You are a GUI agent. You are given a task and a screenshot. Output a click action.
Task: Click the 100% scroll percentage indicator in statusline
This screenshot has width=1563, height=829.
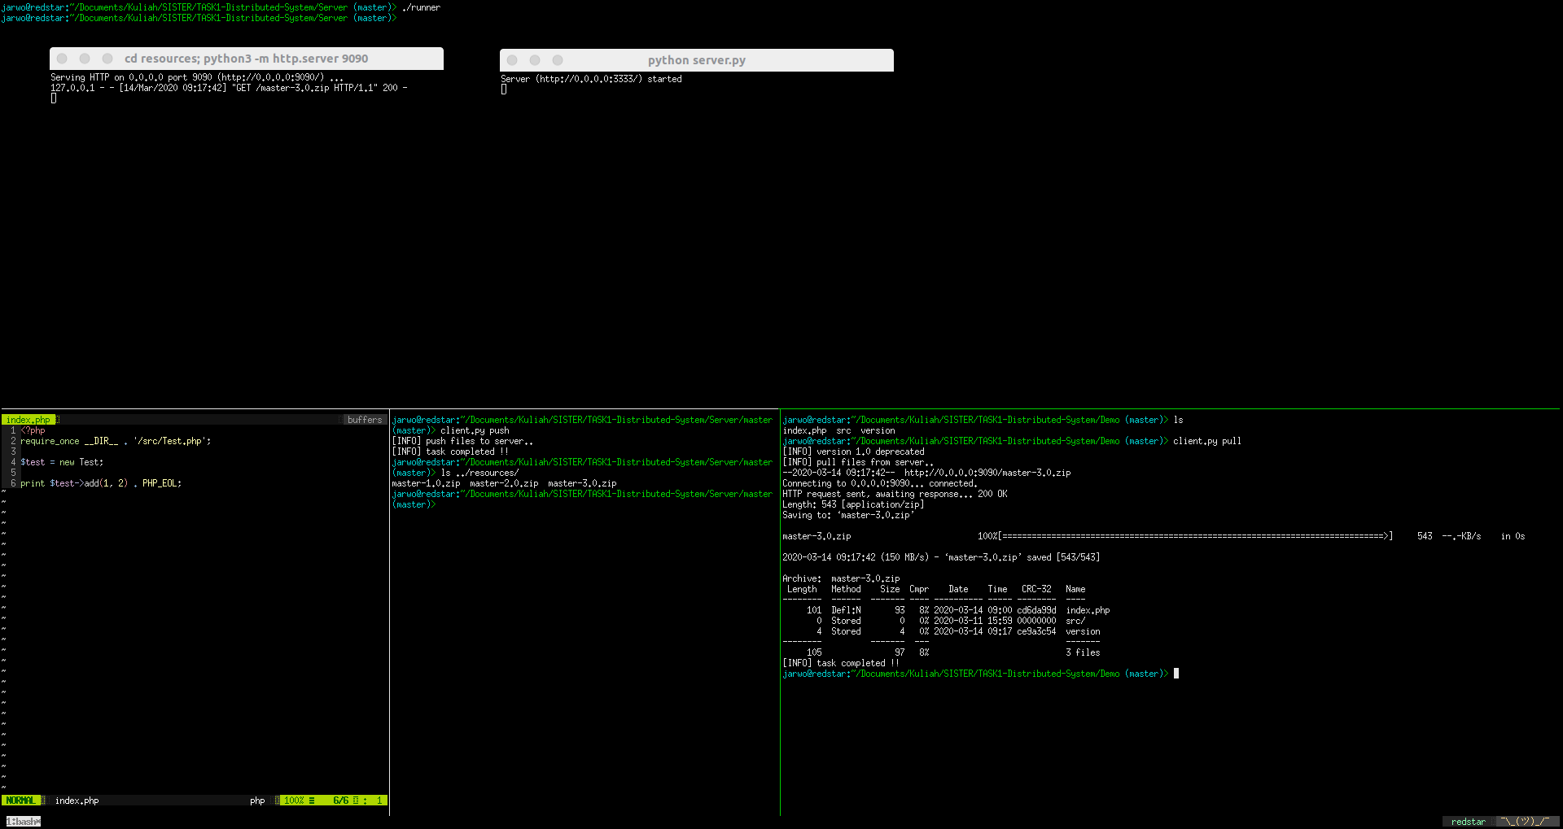(x=294, y=801)
